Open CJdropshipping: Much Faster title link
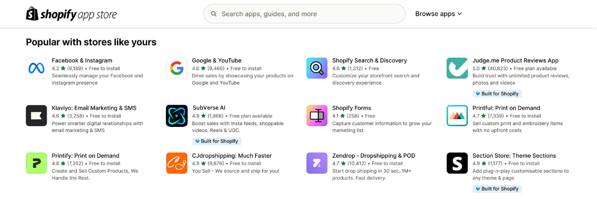The width and height of the screenshot is (597, 200). coord(232,156)
